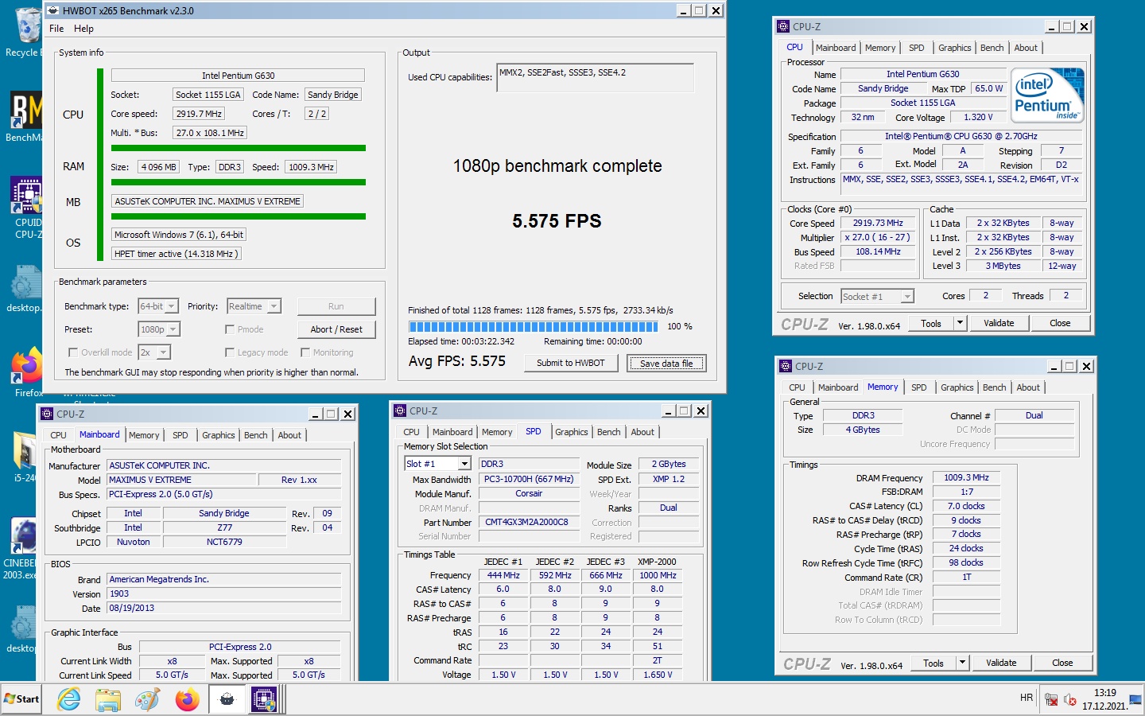Click the Abort / Reset button
This screenshot has width=1145, height=716.
[x=336, y=329]
